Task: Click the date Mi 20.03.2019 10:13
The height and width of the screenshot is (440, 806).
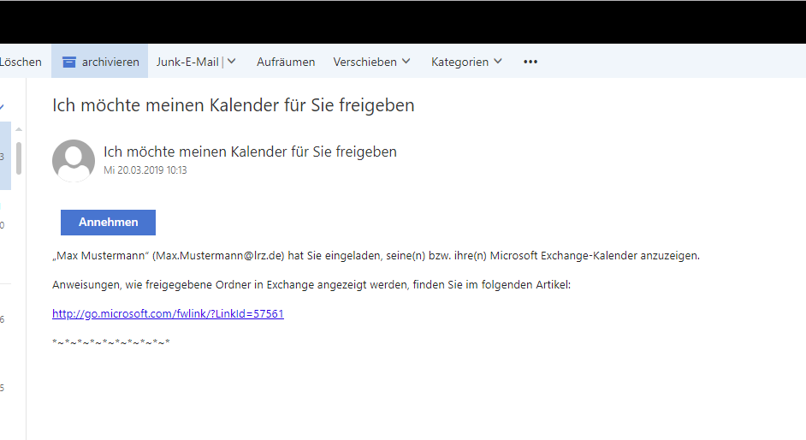Action: 145,170
